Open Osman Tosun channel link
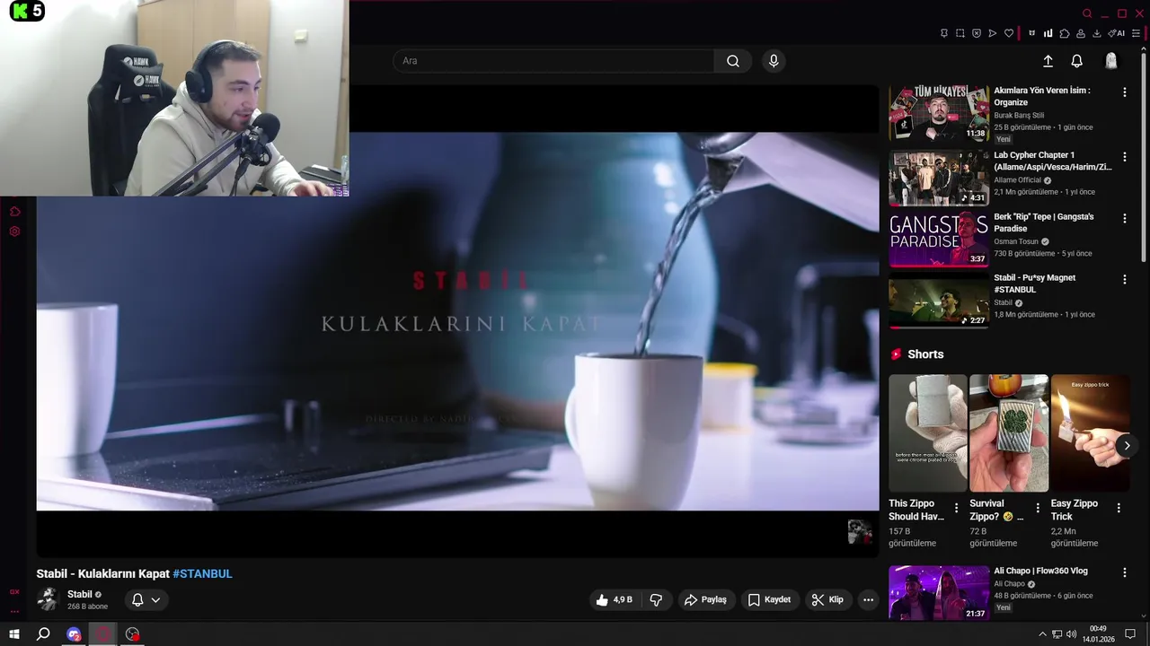This screenshot has width=1150, height=646. tap(1016, 241)
